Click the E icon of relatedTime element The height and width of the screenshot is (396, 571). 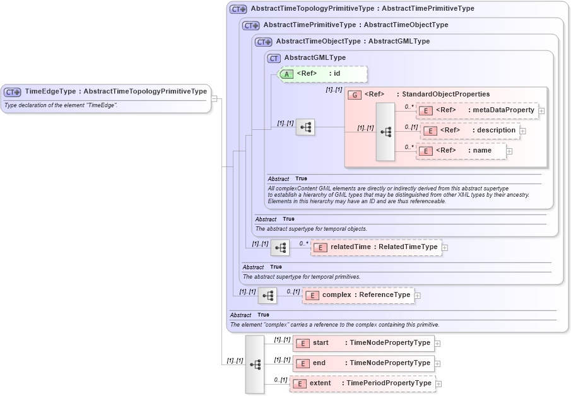pos(321,247)
